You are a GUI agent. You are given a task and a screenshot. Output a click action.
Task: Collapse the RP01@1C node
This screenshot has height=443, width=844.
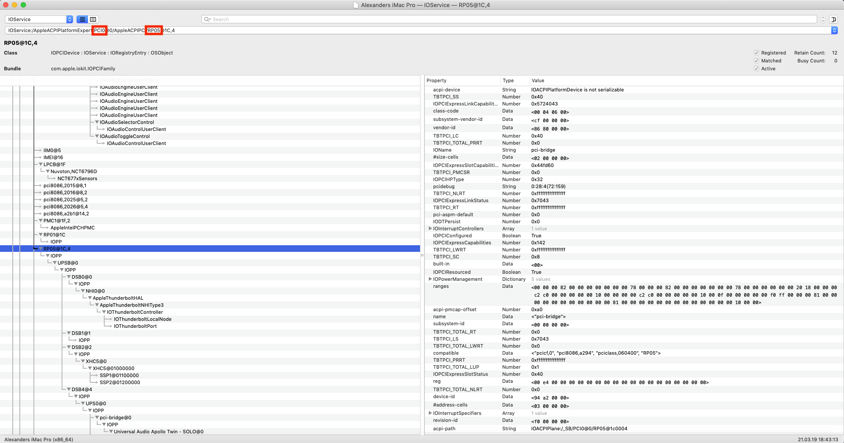coord(41,235)
